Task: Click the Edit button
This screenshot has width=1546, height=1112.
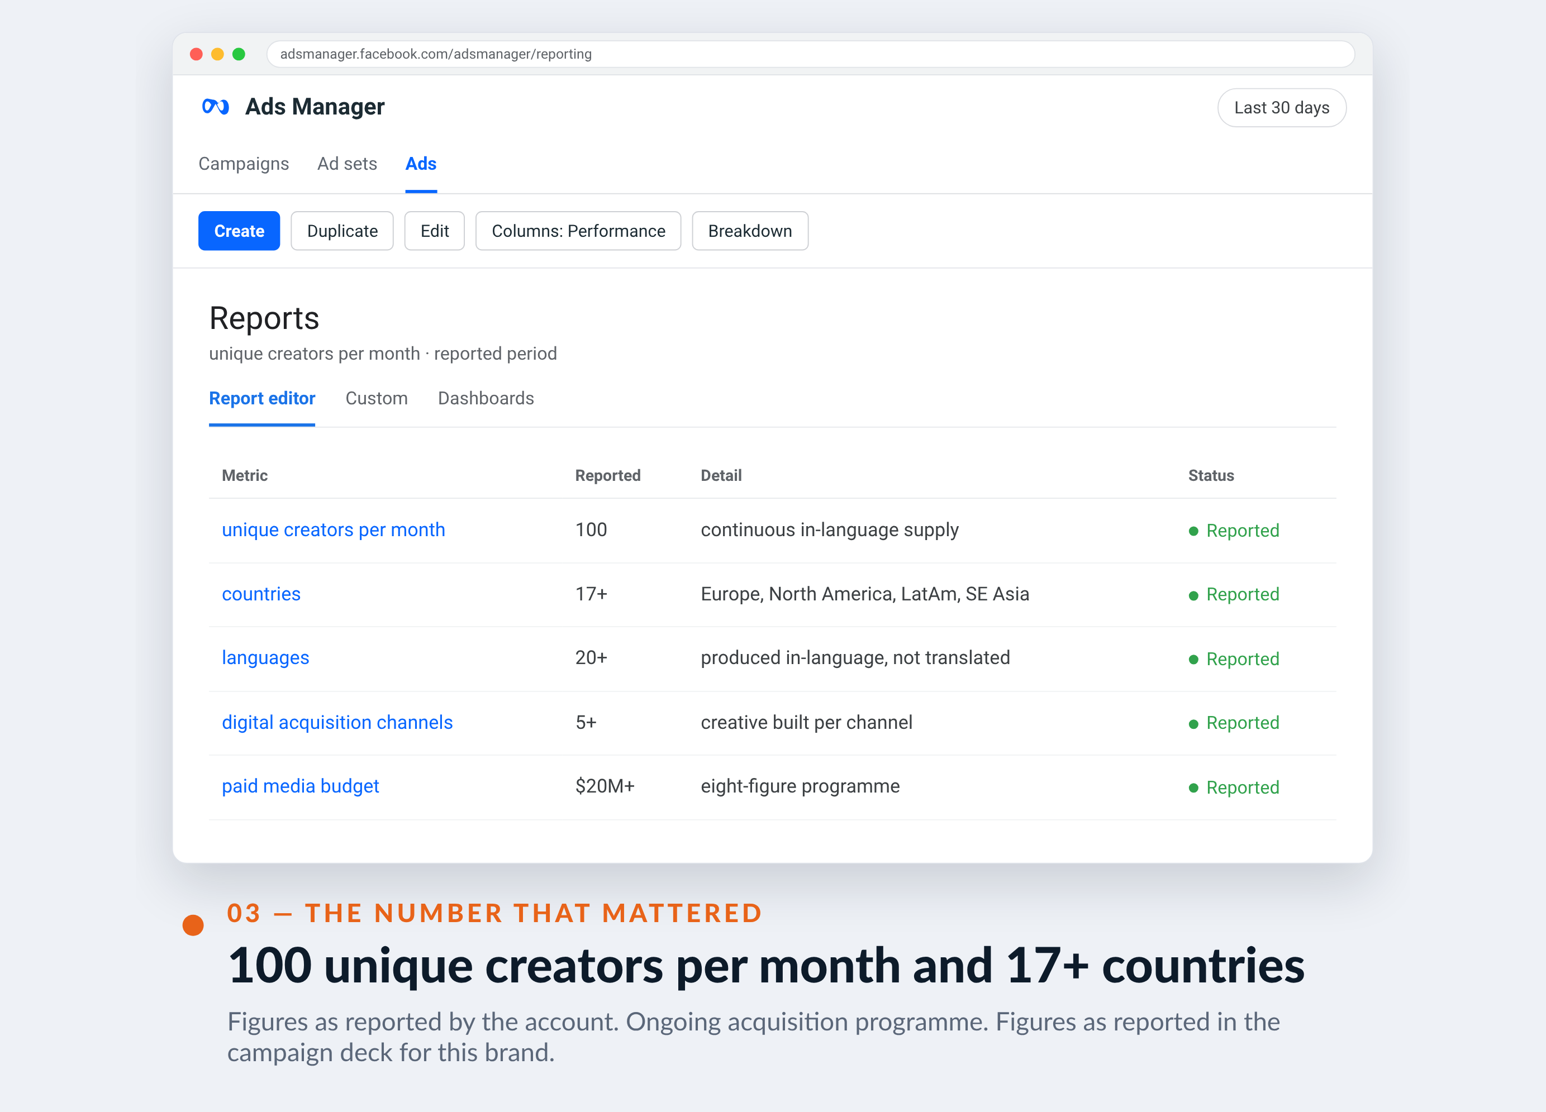Action: (x=434, y=231)
